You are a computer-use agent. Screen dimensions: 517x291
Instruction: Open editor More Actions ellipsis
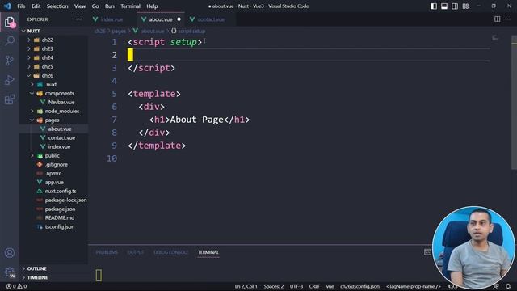pos(508,19)
